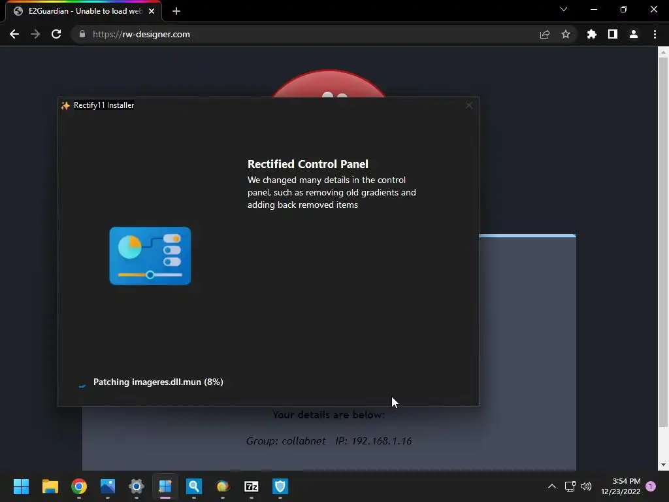
Task: Click the back arrow in Chrome
Action: coord(14,34)
